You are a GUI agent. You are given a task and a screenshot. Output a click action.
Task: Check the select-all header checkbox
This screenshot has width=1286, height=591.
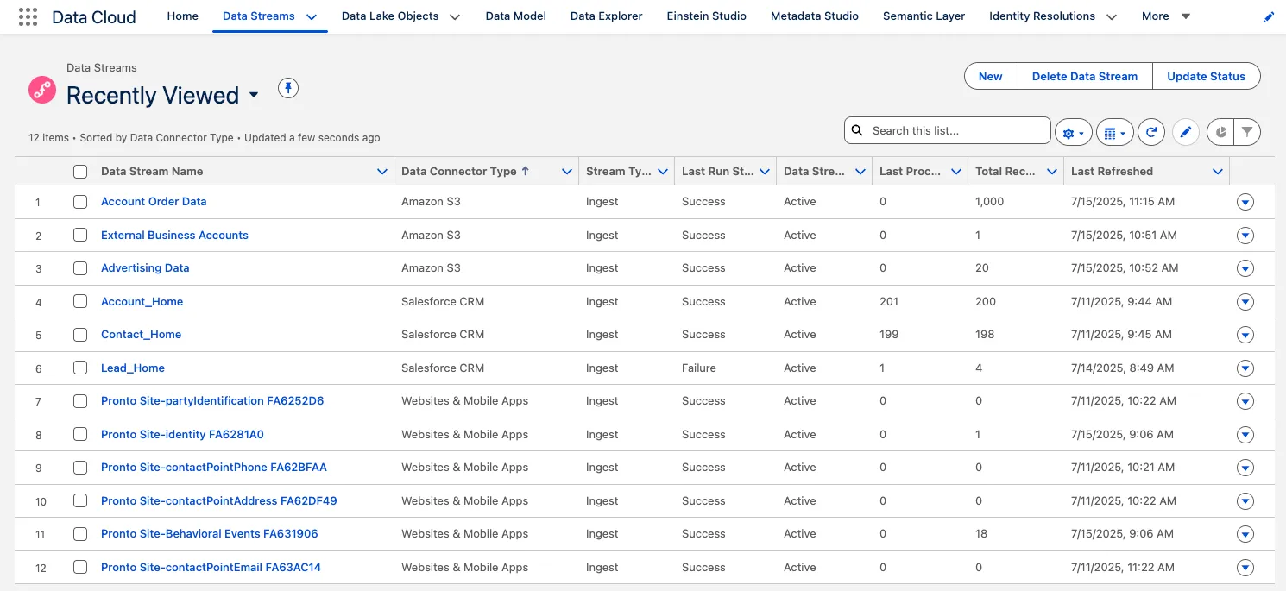click(x=80, y=172)
